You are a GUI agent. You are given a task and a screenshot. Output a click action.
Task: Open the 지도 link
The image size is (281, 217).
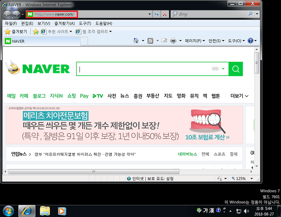[168, 96]
